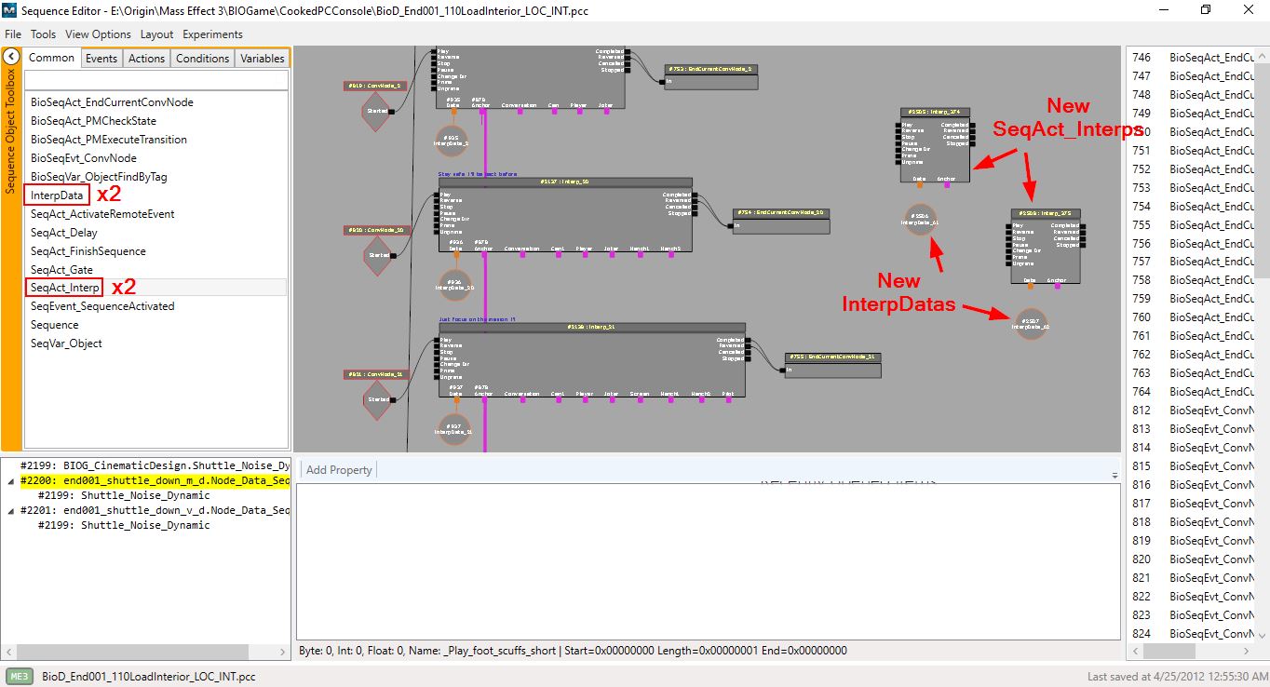Viewport: 1270px width, 687px height.
Task: Select tree row #2199 BIOG_CinematicDesign.Shuttle_Noise
Action: [x=155, y=465]
